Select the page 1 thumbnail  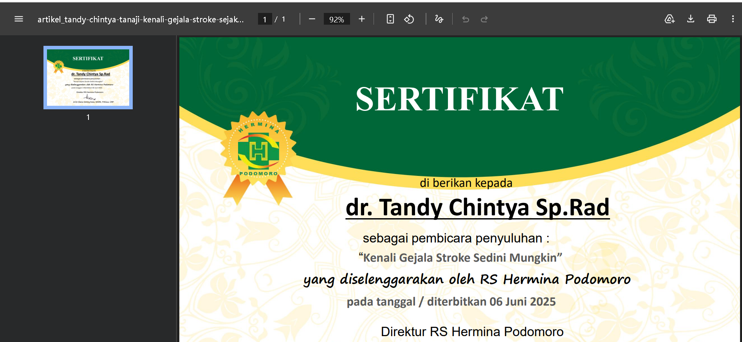[x=88, y=78]
